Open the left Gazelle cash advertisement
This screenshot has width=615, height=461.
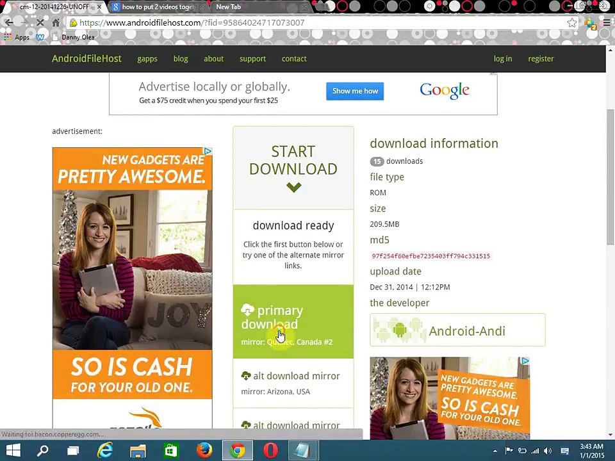[133, 288]
